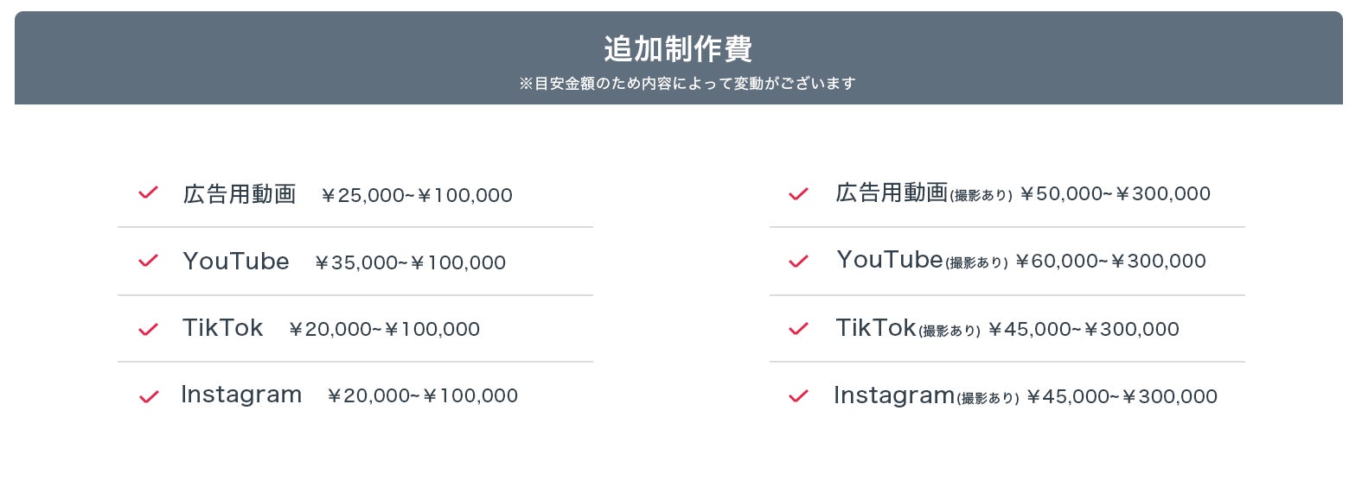
Task: Click the ¥60,000~¥300,000 price text
Action: [x=1110, y=261]
